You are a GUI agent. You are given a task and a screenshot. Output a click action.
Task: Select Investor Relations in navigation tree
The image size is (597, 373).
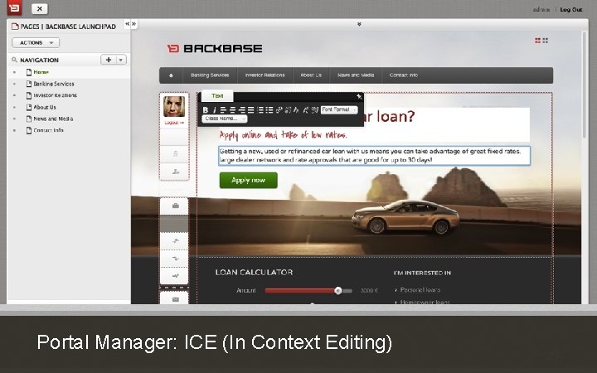[x=56, y=95]
